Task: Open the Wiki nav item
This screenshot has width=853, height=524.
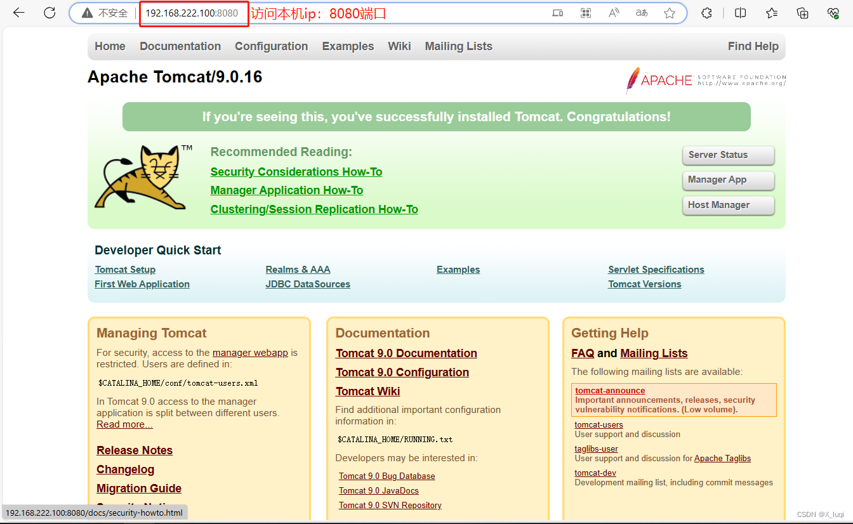Action: tap(399, 46)
